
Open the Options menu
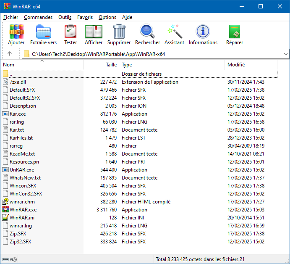(x=107, y=17)
